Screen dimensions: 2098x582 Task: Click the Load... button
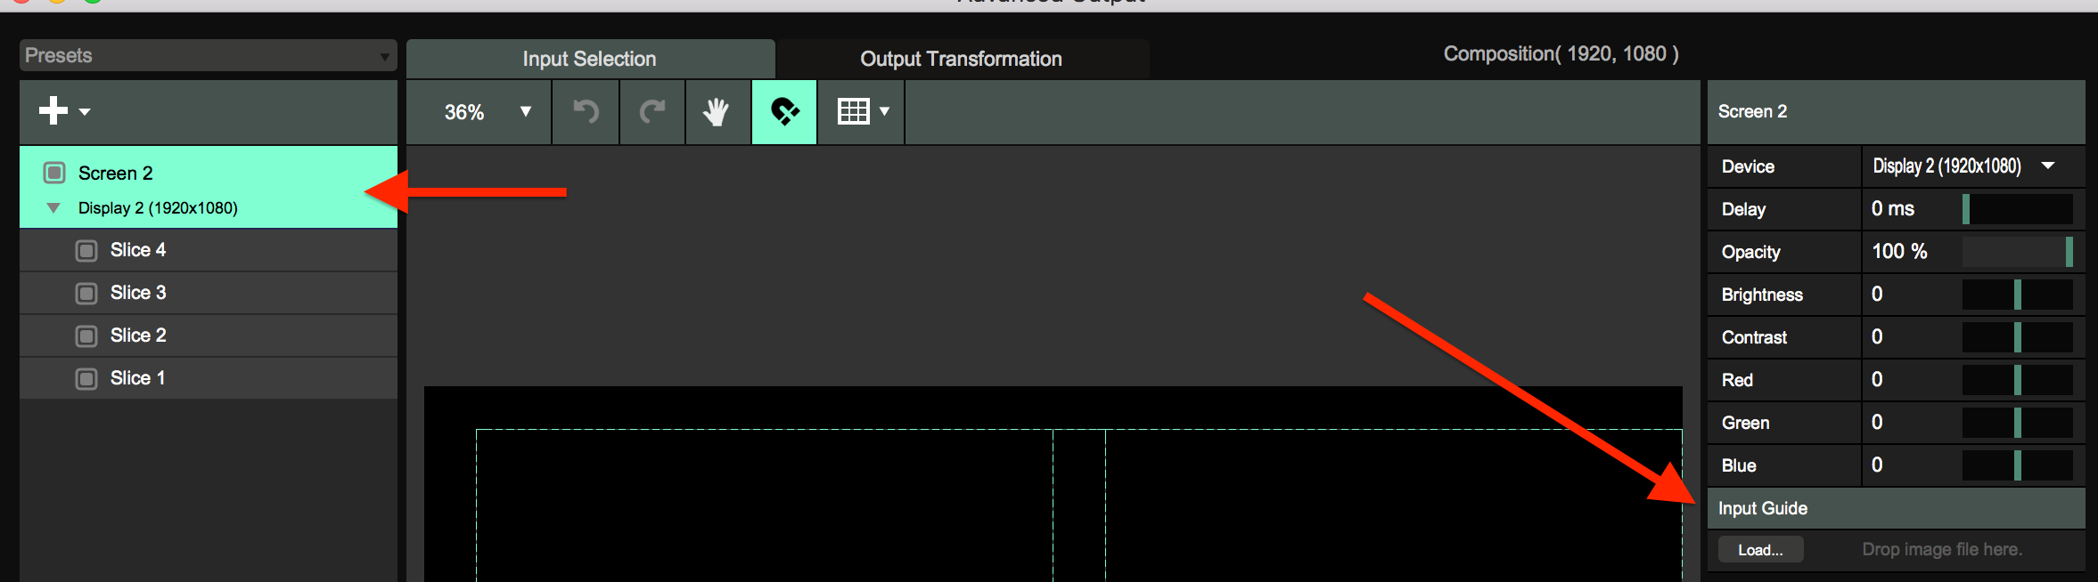click(1759, 550)
